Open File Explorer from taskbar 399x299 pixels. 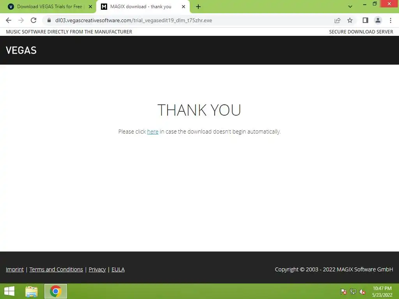[32, 291]
